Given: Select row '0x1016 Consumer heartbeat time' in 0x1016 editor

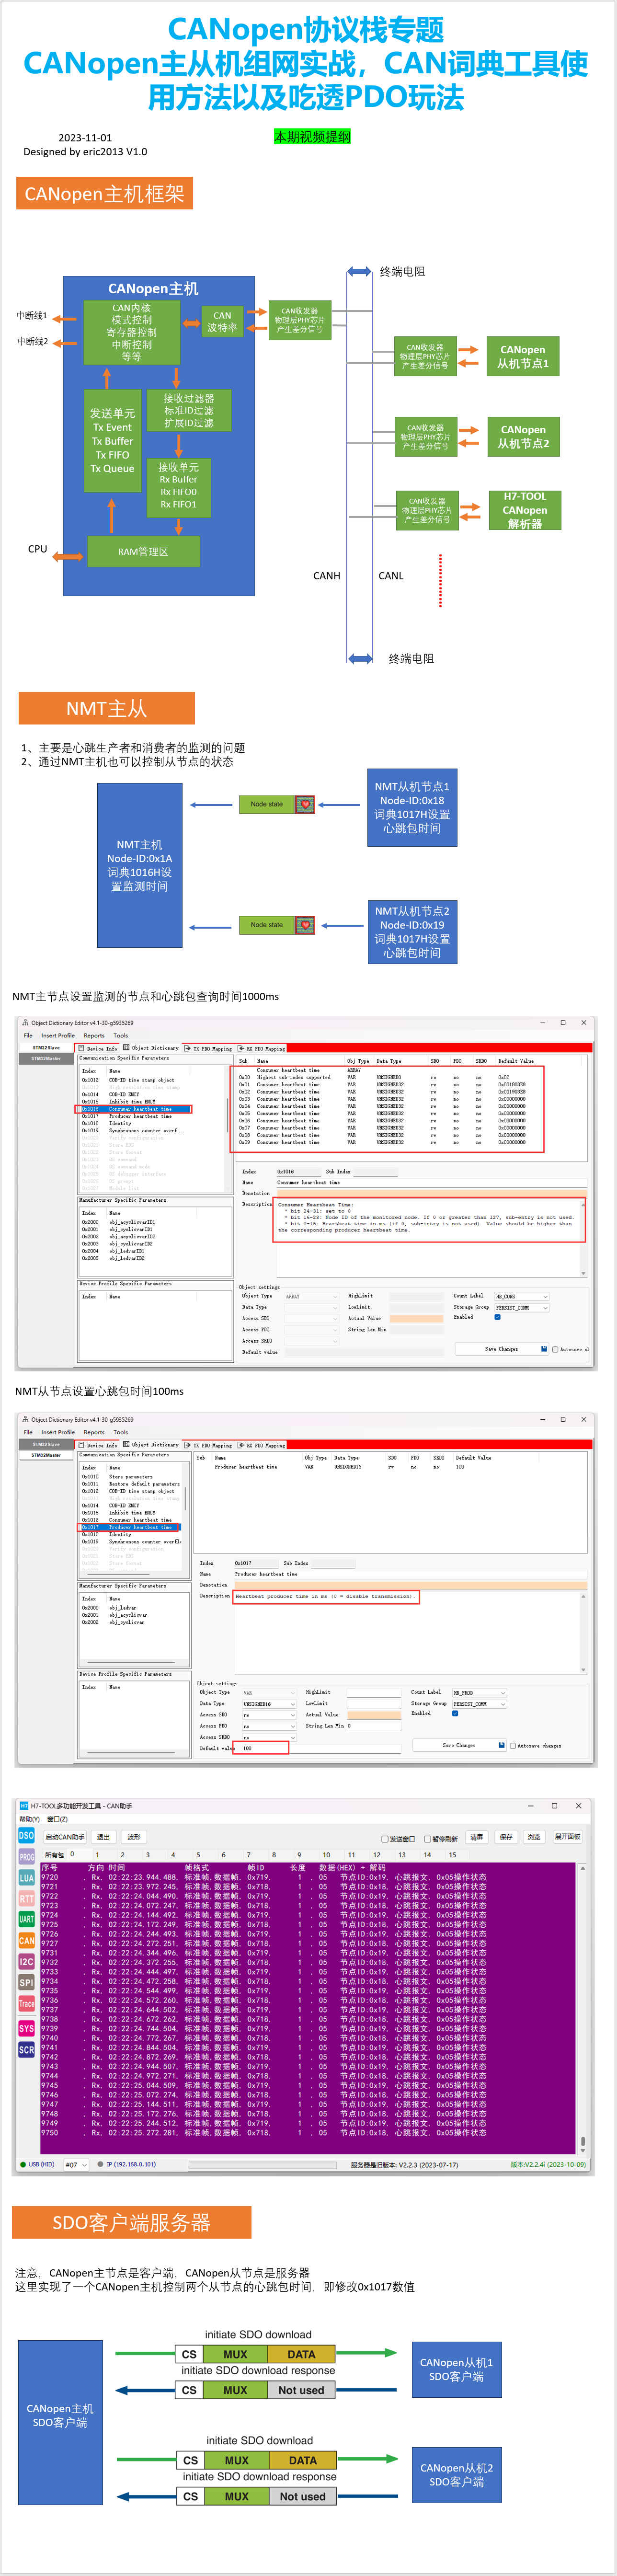Looking at the screenshot, I should coord(135,1109).
